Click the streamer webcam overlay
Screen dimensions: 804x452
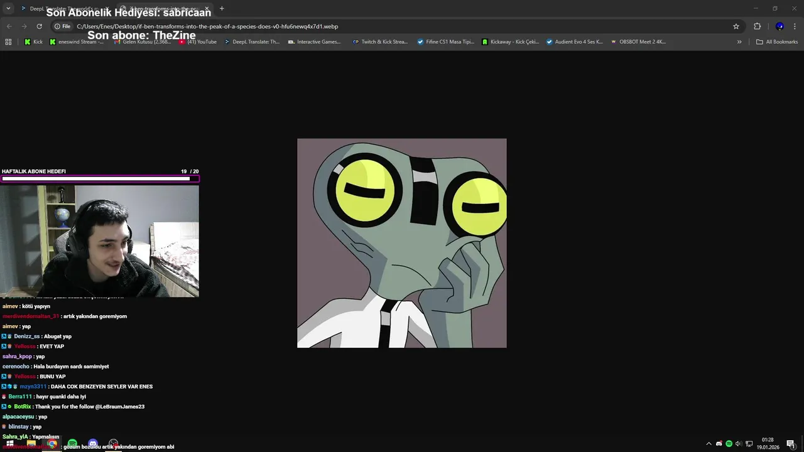click(x=99, y=240)
